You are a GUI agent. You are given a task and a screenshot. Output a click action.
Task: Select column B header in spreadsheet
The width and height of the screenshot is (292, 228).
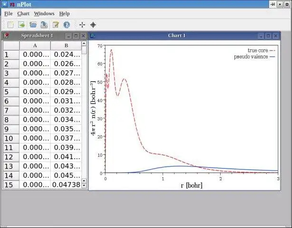coord(66,46)
